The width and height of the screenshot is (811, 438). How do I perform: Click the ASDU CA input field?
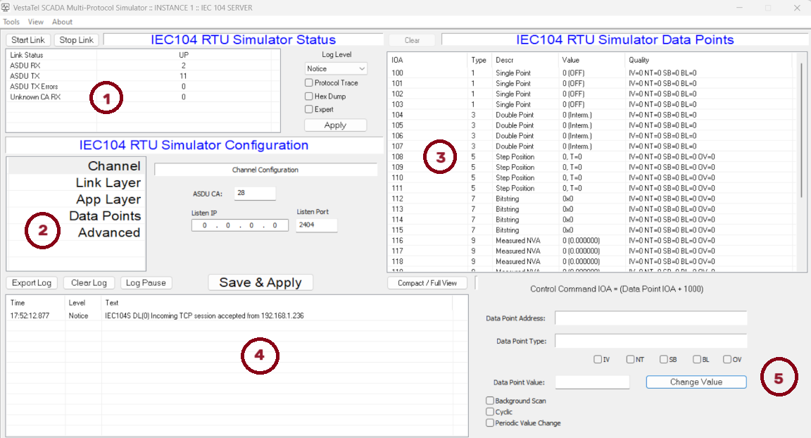(254, 194)
